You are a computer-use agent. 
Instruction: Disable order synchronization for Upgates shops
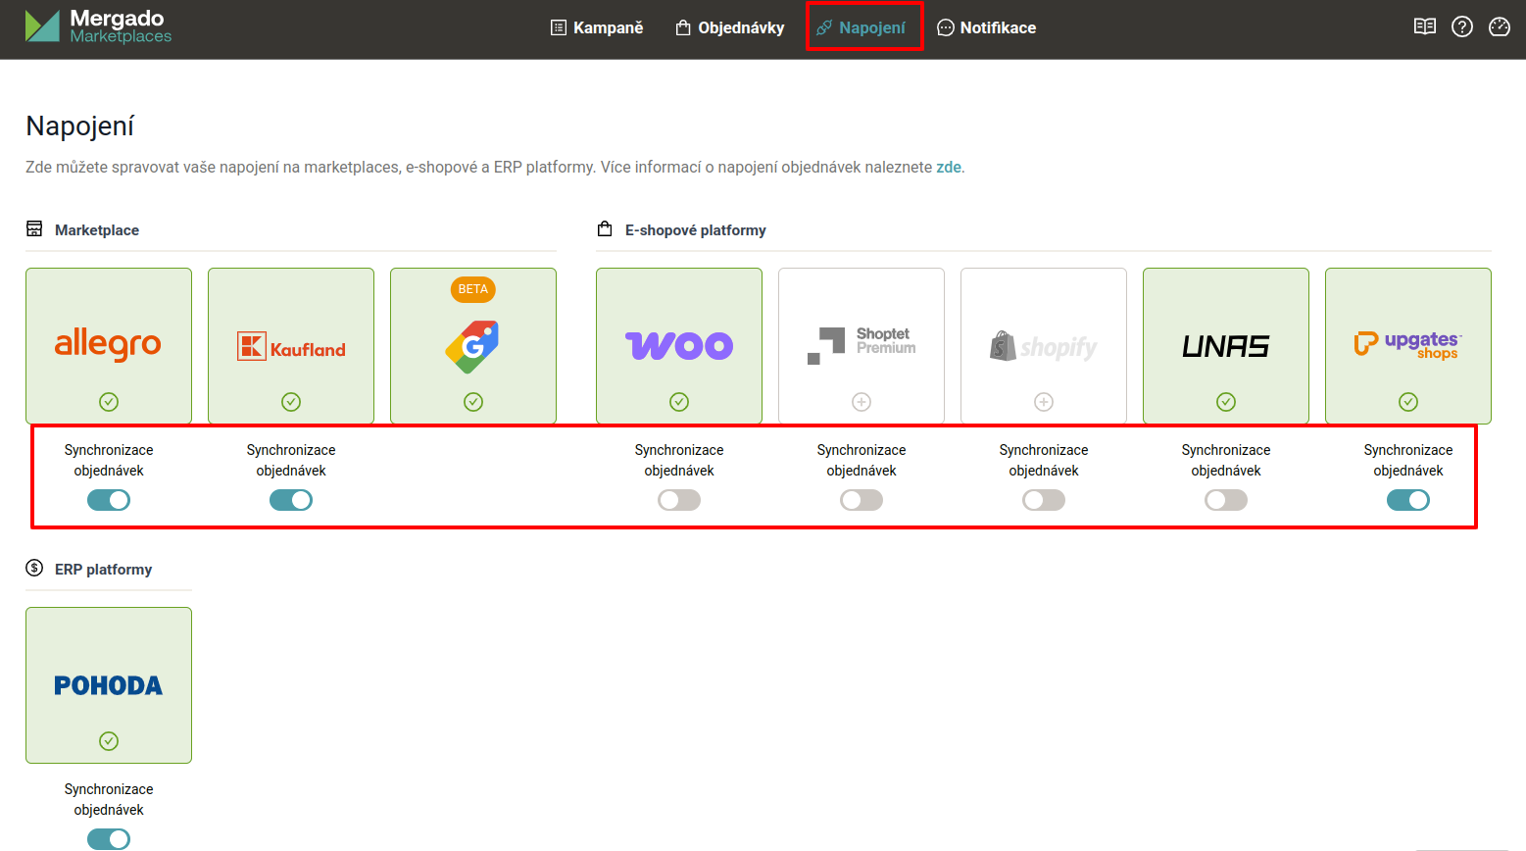coord(1408,500)
